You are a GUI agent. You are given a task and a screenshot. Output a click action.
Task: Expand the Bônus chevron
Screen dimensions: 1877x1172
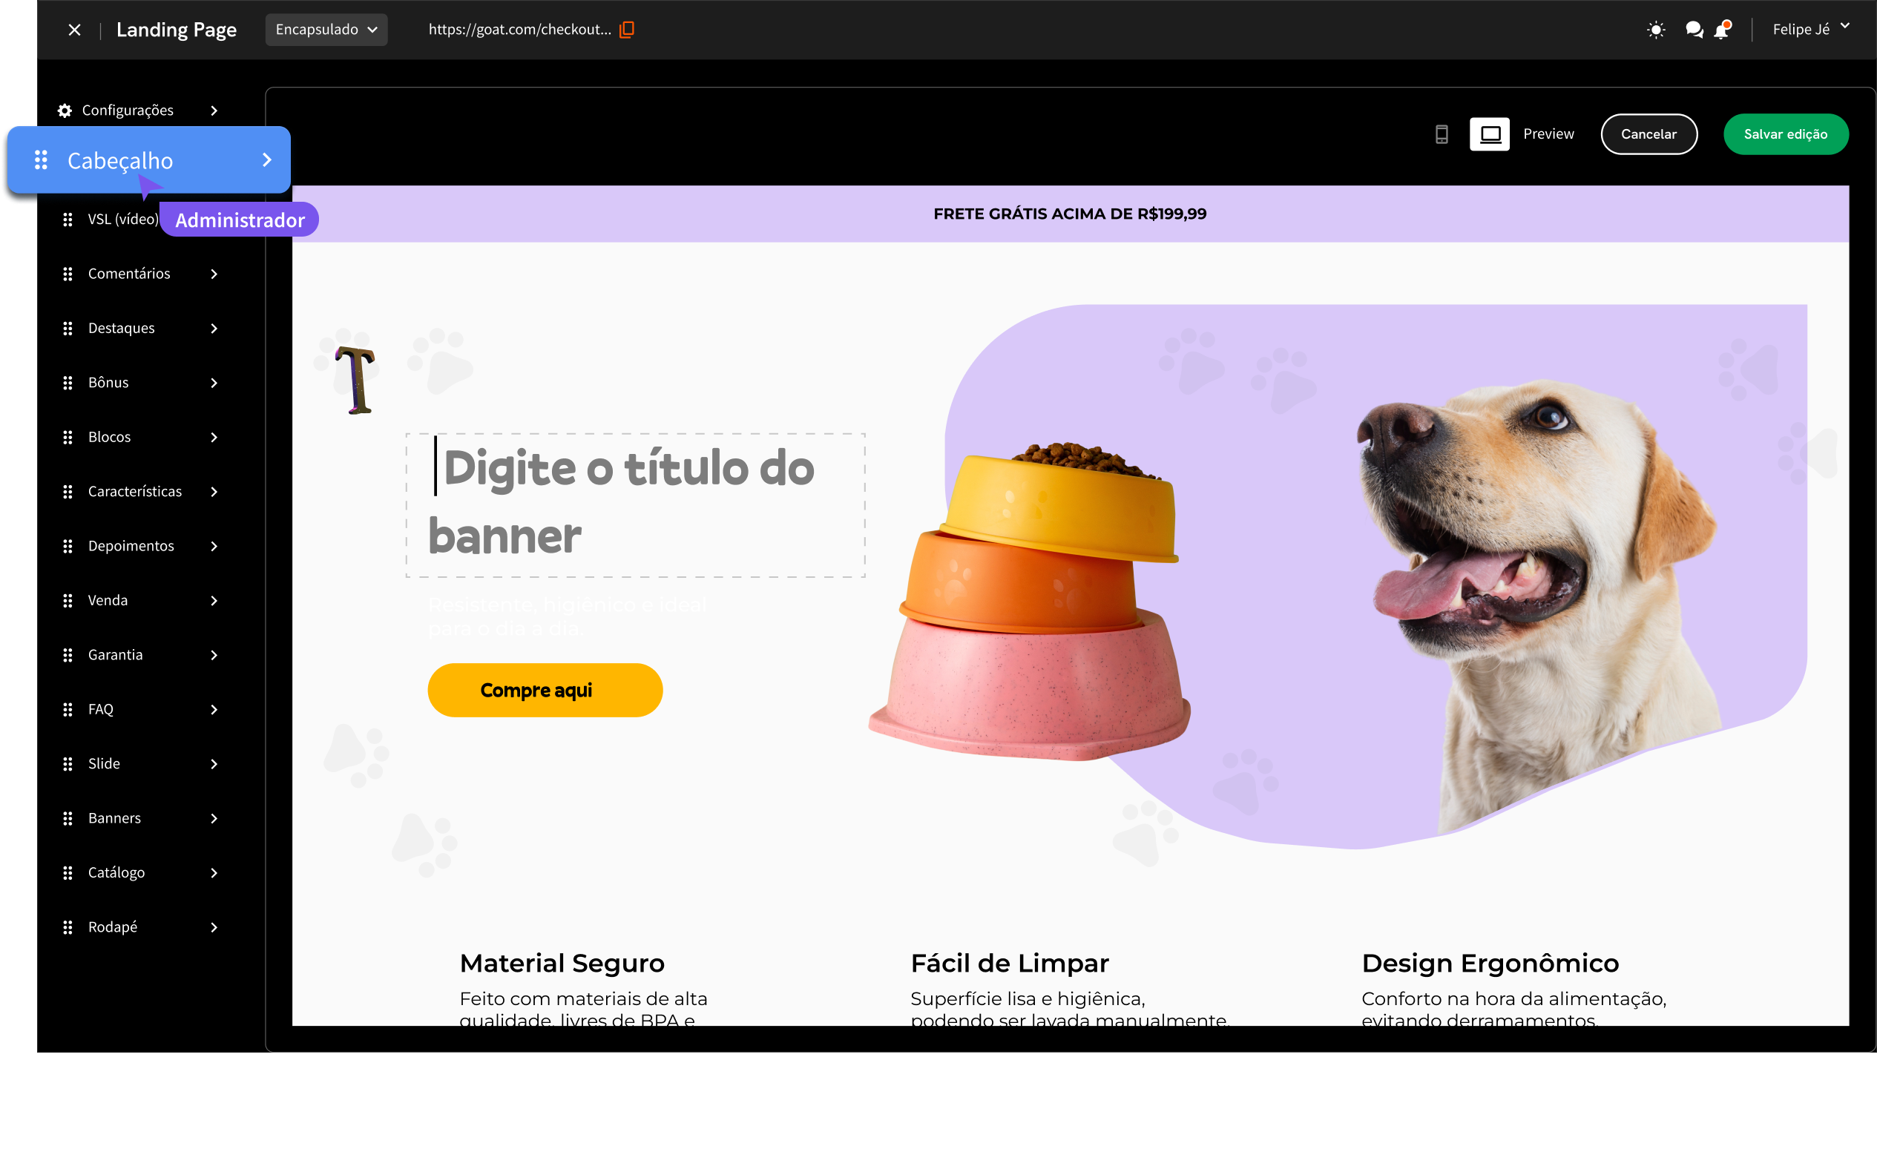point(214,382)
